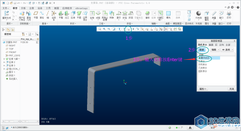Open the 操作 group dropdown
This screenshot has height=131, width=241.
[x=9, y=24]
